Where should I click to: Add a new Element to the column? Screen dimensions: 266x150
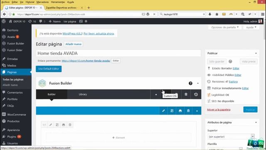tap(118, 137)
